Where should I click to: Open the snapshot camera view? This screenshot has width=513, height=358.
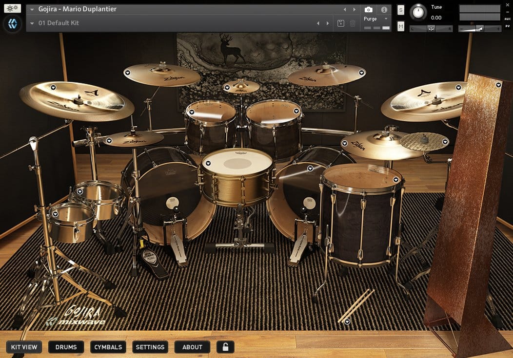(368, 9)
